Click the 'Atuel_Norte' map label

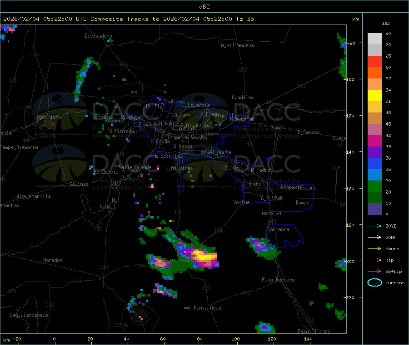coord(216,152)
